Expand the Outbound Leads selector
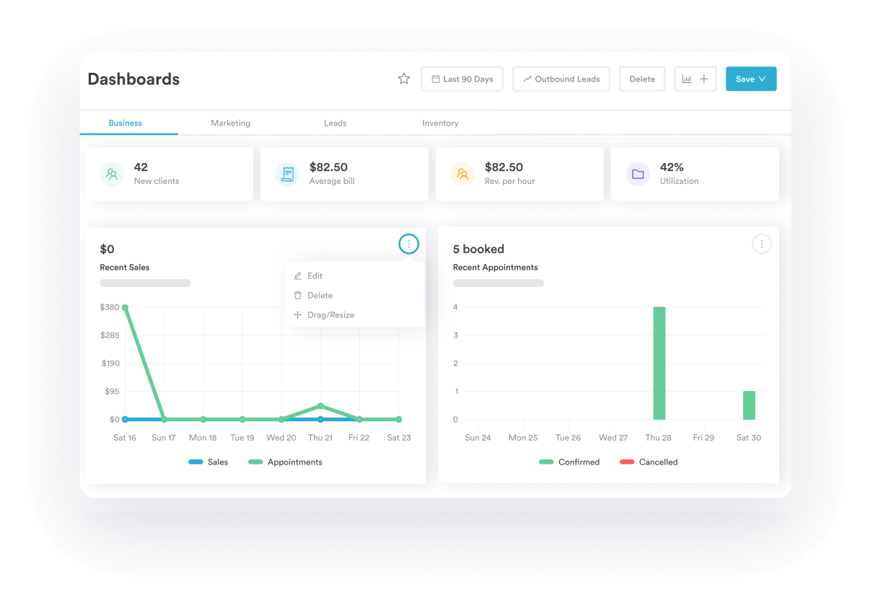The width and height of the screenshot is (873, 606). [561, 79]
